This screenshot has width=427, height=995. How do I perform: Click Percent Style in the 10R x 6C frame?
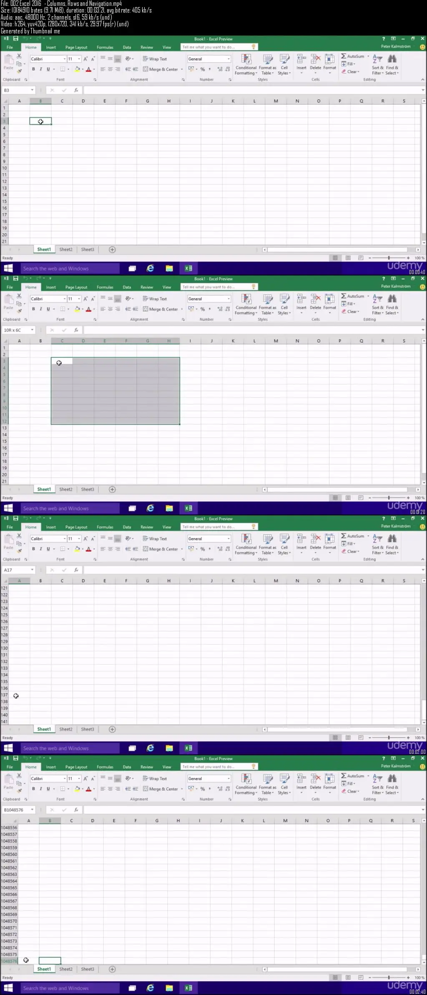pos(203,309)
